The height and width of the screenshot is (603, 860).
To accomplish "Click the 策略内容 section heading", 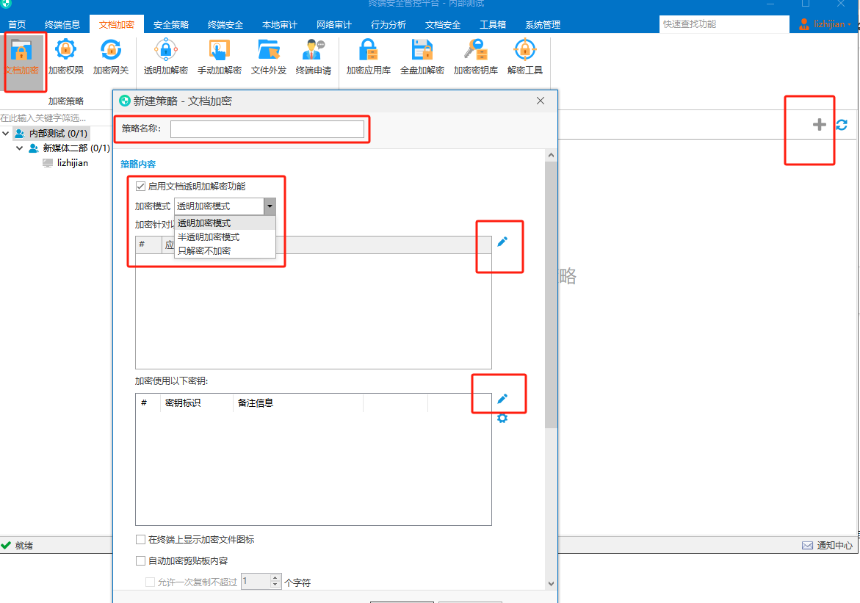I will 138,164.
